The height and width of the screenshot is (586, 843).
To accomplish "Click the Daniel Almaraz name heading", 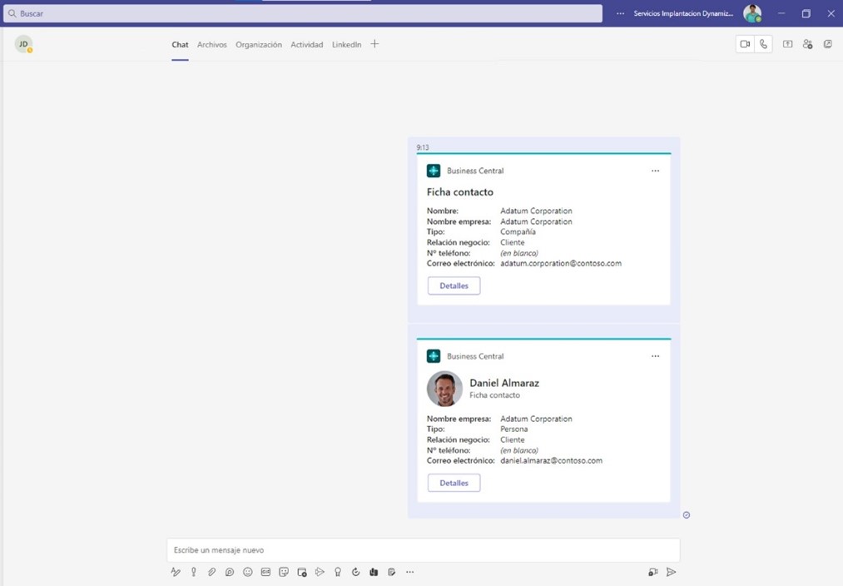I will [x=504, y=383].
